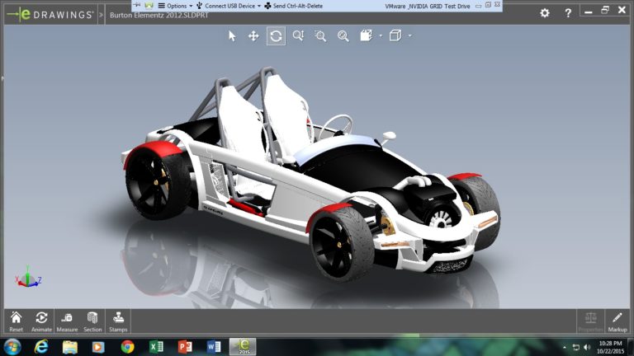Click the network tray icon
The image size is (634, 356).
(x=576, y=347)
